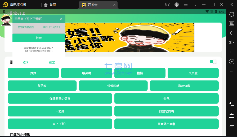
Task: Open emulator settings gear icon
Action: (231, 14)
